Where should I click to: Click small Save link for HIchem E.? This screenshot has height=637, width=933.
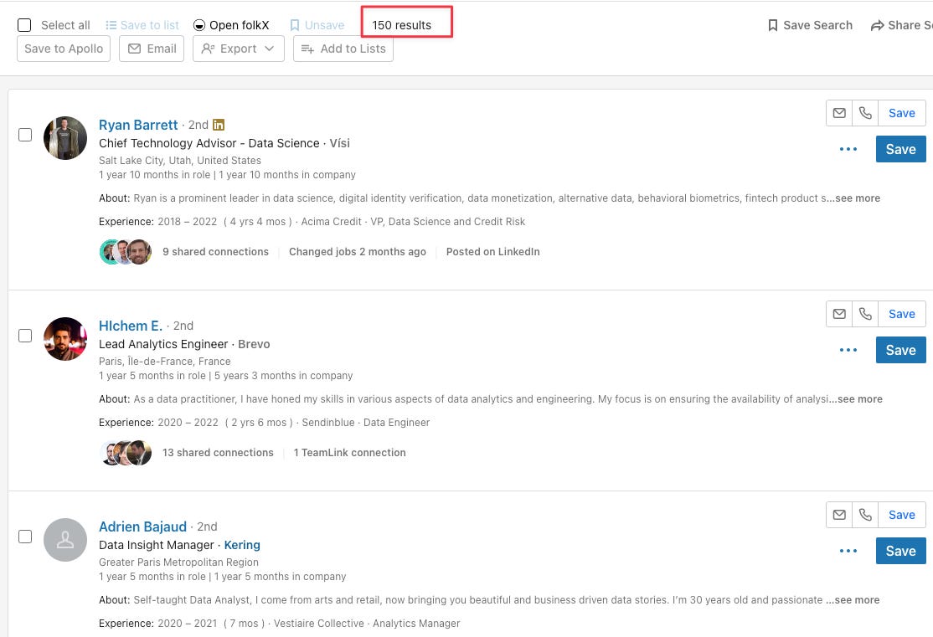coord(901,314)
